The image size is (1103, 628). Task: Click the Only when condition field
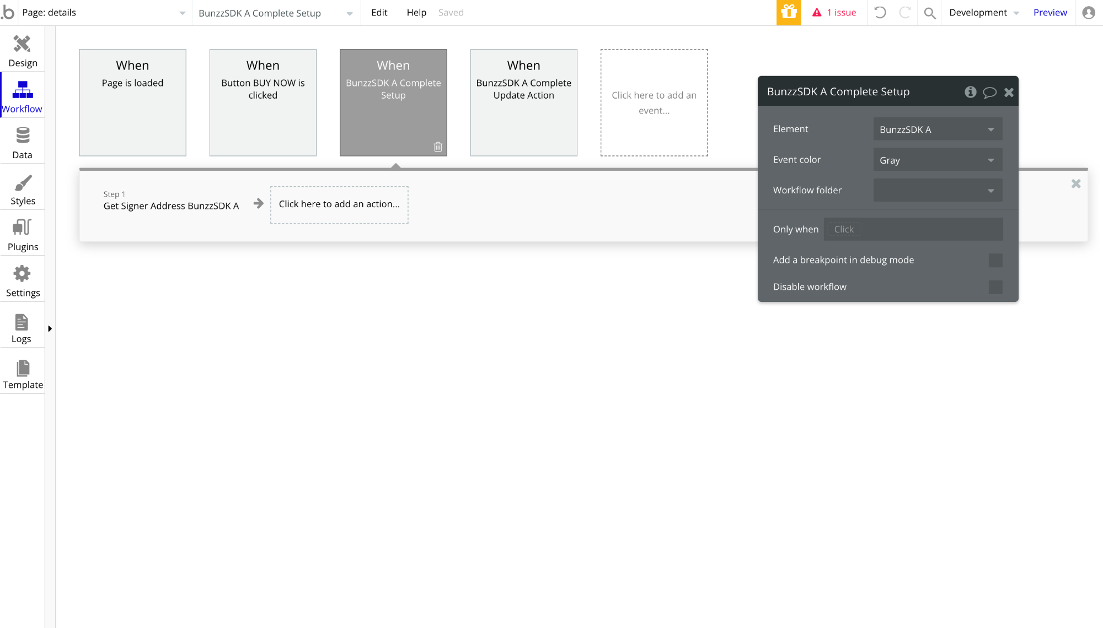click(x=913, y=229)
